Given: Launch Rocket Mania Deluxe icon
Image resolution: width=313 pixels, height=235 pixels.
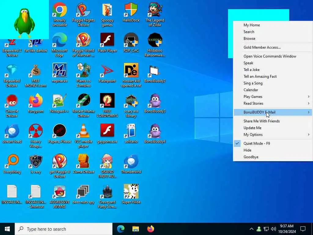Looking at the screenshot, I should 83,106.
